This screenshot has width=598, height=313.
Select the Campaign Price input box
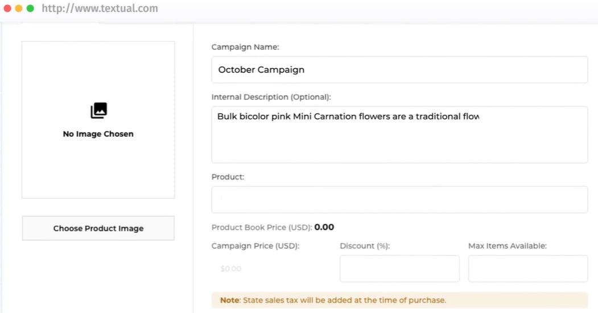click(272, 268)
